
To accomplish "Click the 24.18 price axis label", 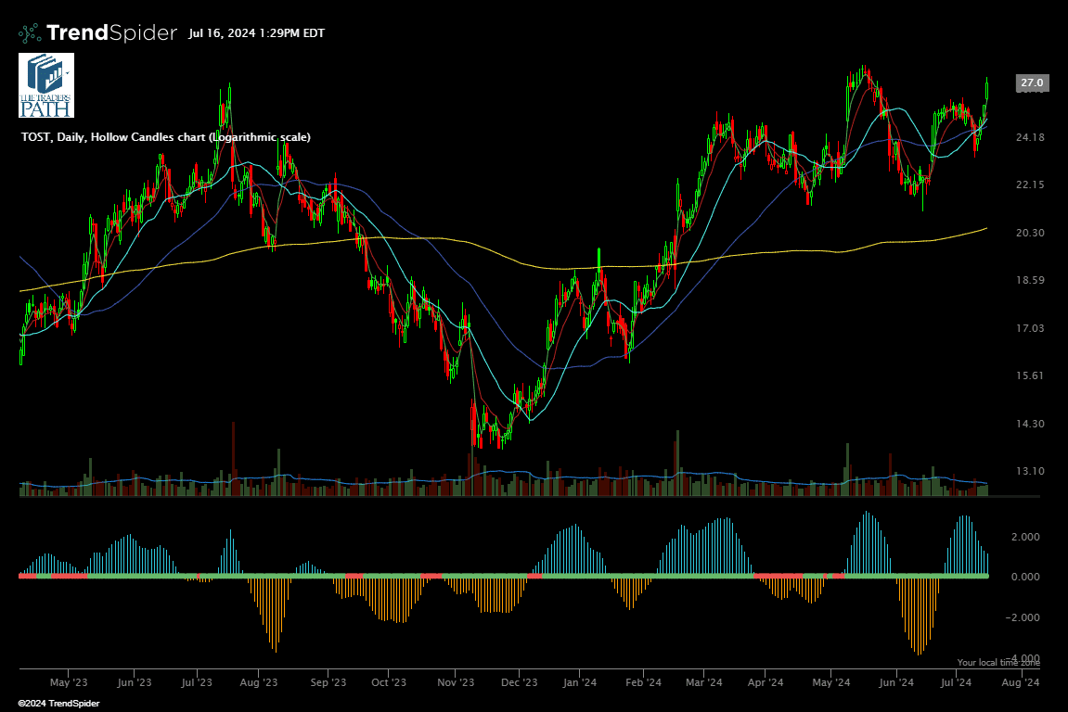I will [x=1032, y=137].
